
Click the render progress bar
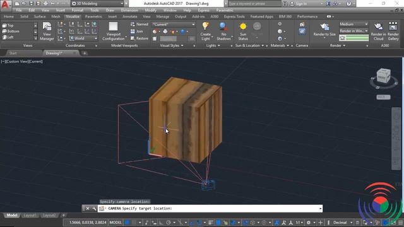[353, 38]
